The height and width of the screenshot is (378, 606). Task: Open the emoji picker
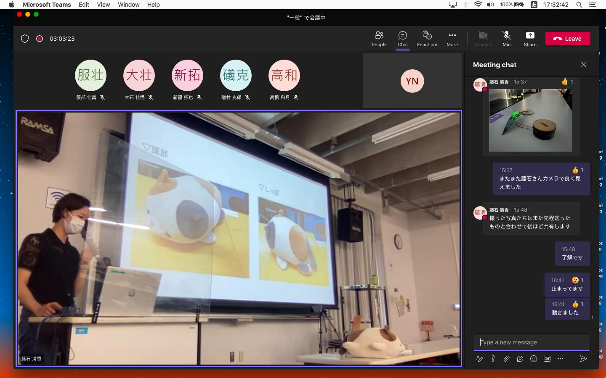(x=534, y=359)
